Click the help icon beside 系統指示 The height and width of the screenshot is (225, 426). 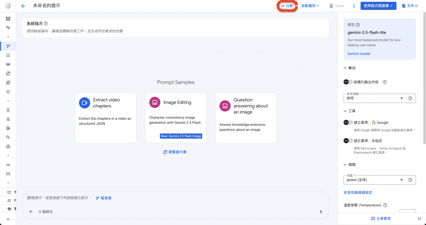pos(46,24)
